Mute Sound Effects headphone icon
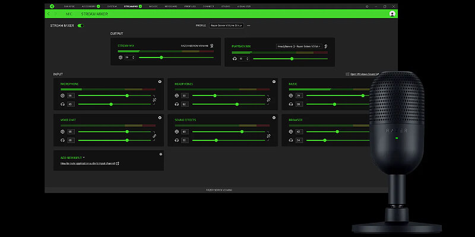The height and width of the screenshot is (237, 475). (176, 140)
